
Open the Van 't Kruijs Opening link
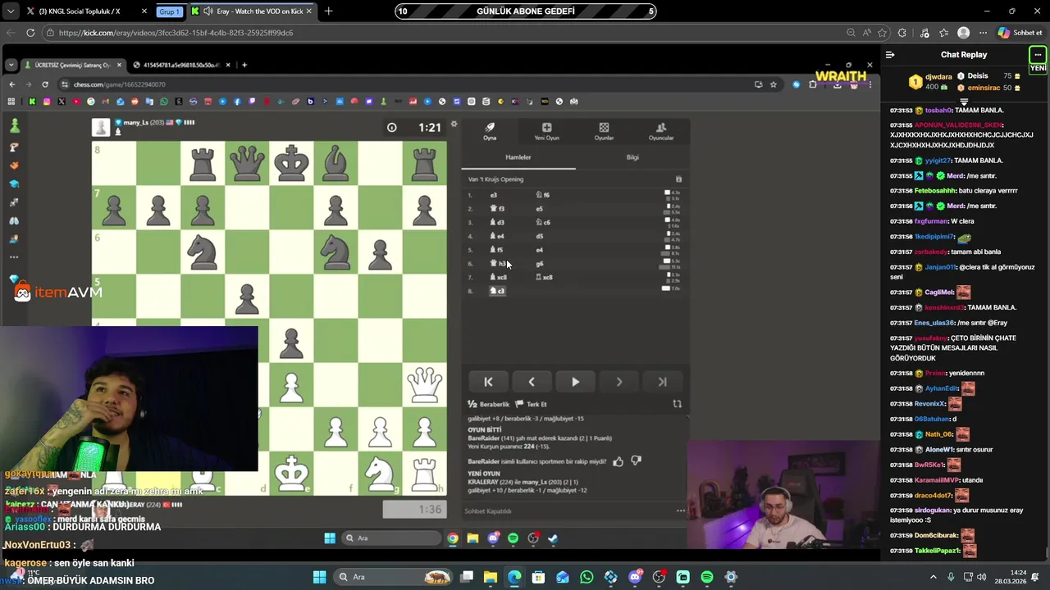click(495, 179)
